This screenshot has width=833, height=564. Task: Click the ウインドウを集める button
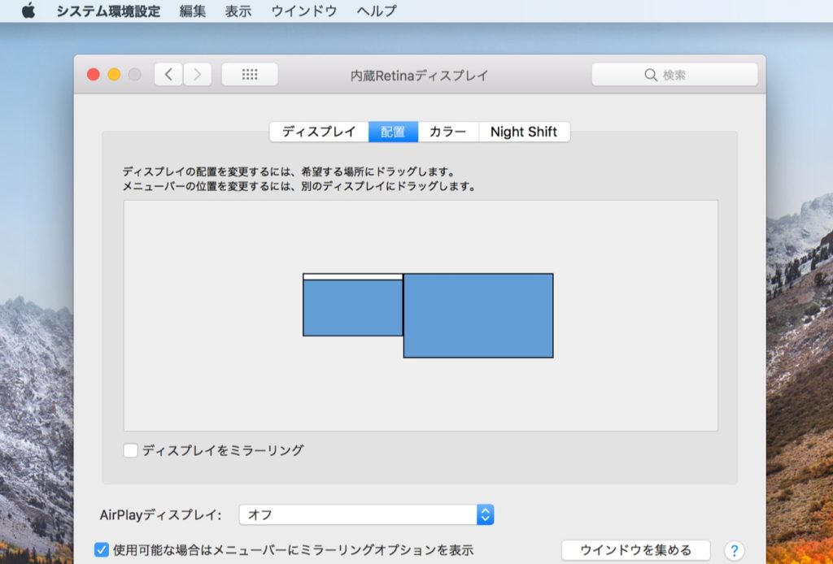coord(635,550)
